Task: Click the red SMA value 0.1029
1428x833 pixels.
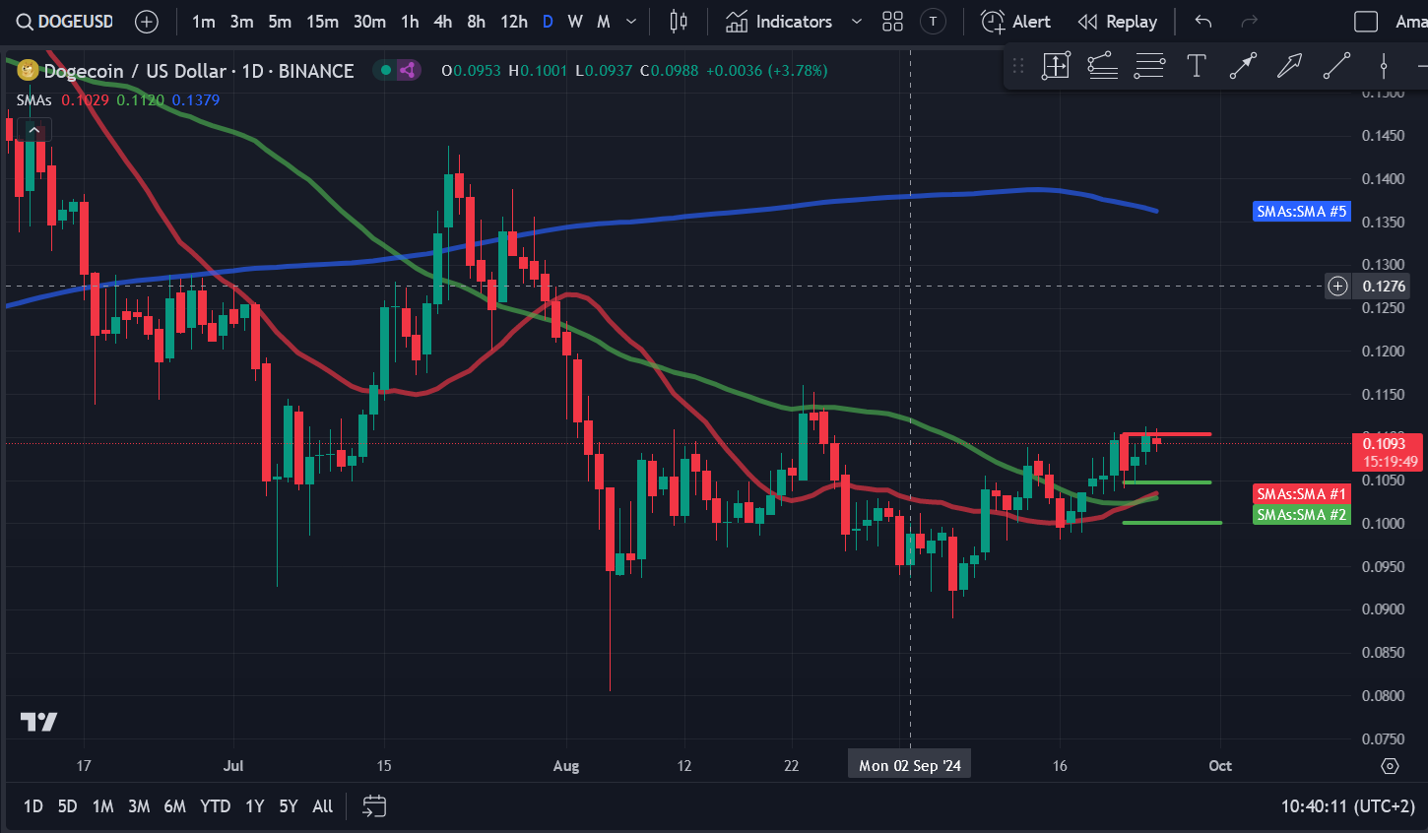Action: [x=85, y=100]
